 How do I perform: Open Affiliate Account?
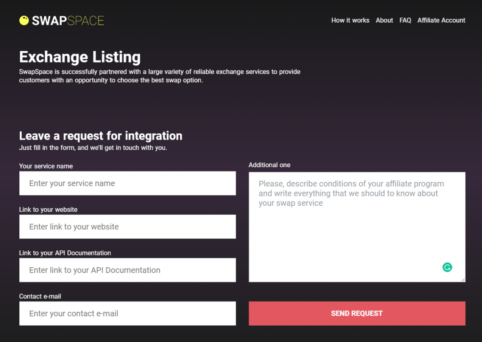click(441, 20)
